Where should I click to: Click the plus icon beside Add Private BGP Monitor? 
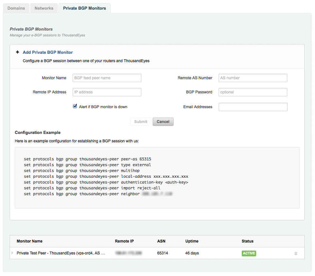coord(17,52)
